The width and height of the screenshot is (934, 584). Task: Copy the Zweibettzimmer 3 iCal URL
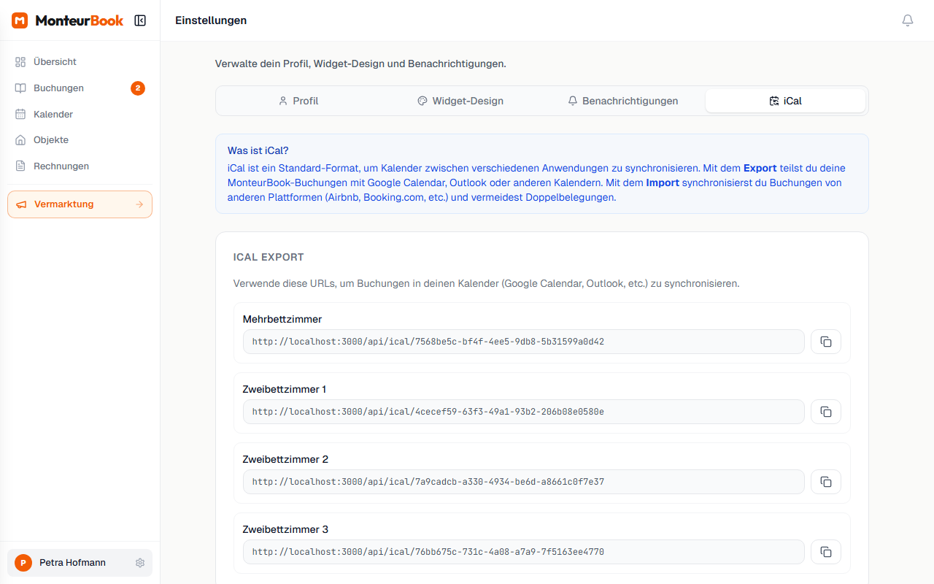[825, 552]
